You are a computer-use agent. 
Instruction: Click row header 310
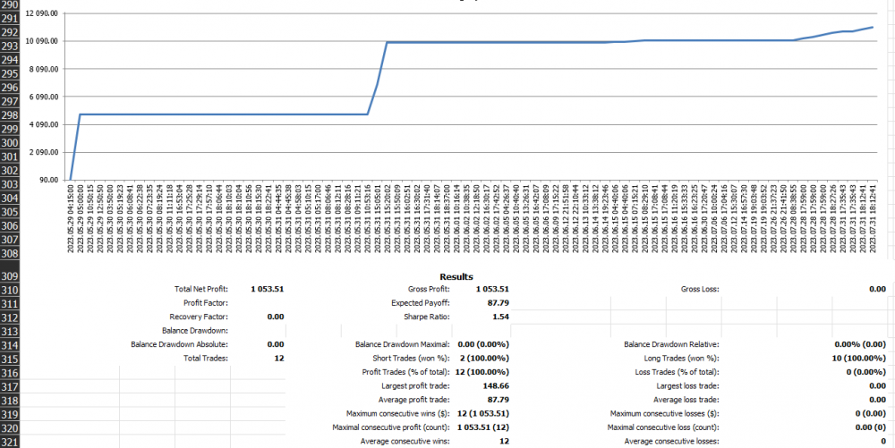pyautogui.click(x=13, y=290)
